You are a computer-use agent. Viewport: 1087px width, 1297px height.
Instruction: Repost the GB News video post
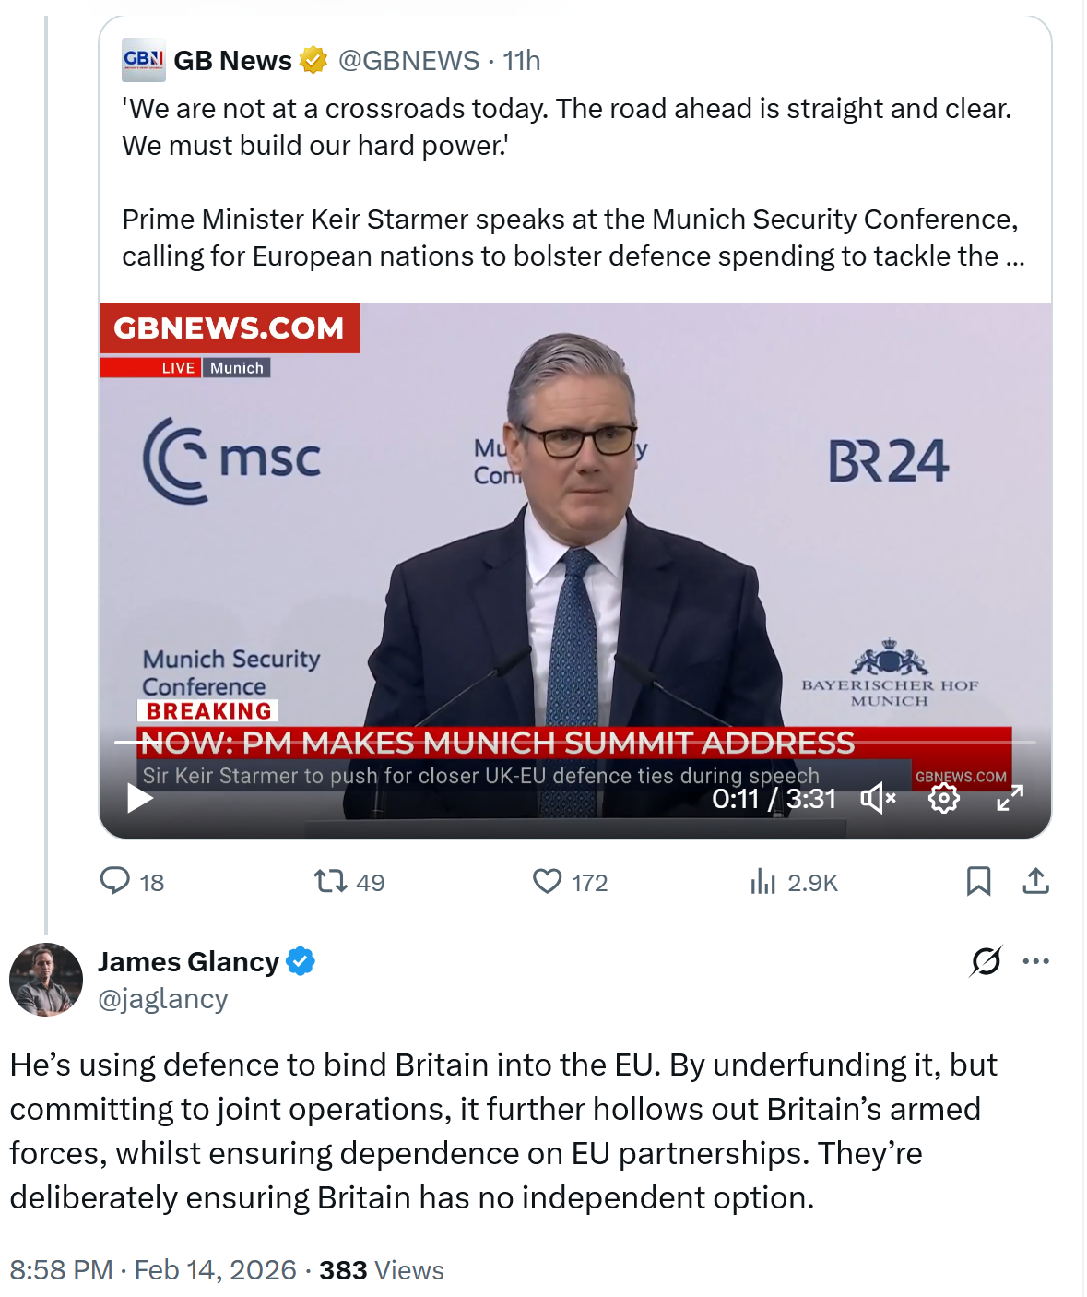[x=331, y=881]
